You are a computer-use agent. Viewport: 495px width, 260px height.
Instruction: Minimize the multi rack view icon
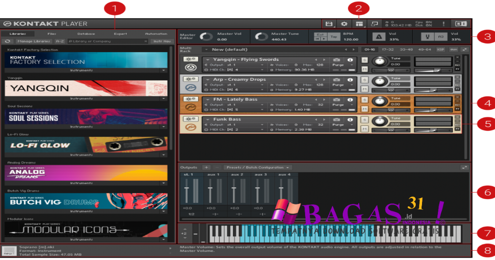(x=465, y=50)
